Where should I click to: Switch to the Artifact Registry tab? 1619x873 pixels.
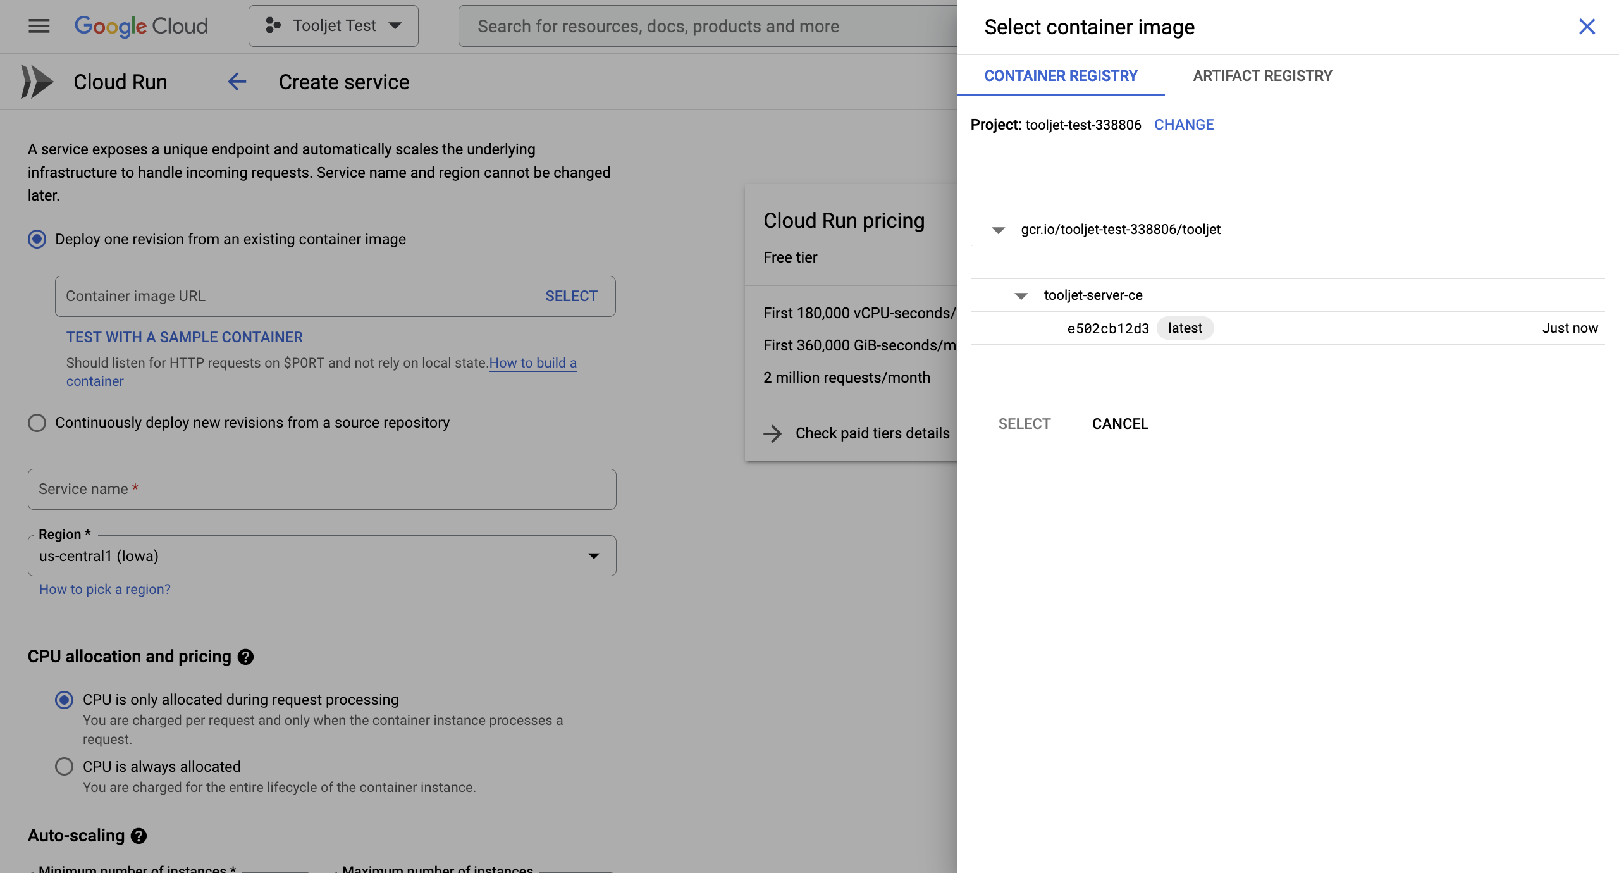coord(1262,76)
